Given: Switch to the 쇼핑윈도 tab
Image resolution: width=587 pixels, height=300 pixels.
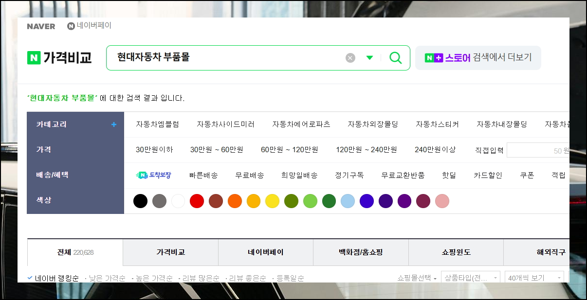Looking at the screenshot, I should coord(456,252).
